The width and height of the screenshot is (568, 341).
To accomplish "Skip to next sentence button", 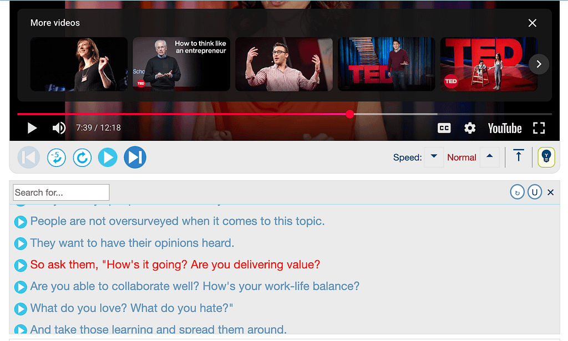I will (135, 157).
